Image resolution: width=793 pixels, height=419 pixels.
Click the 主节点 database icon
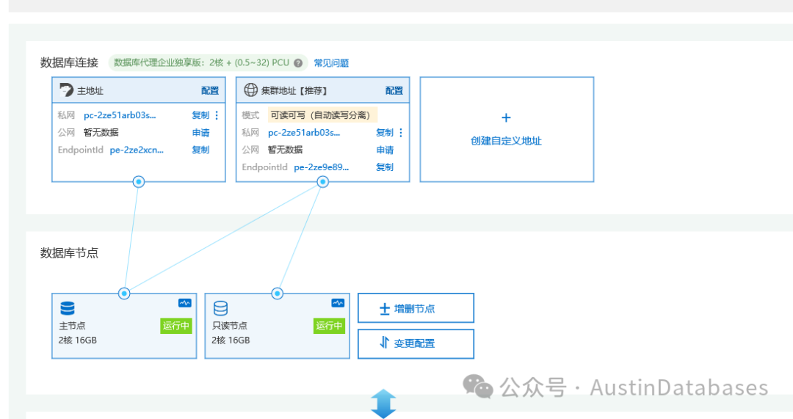click(x=68, y=308)
